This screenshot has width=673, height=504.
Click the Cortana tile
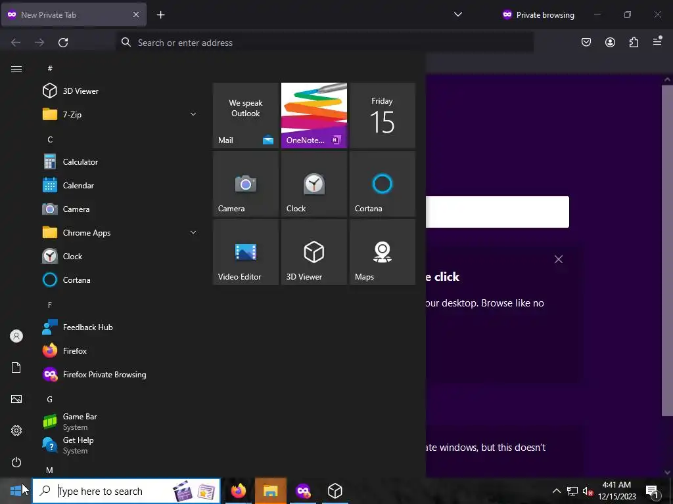click(382, 184)
